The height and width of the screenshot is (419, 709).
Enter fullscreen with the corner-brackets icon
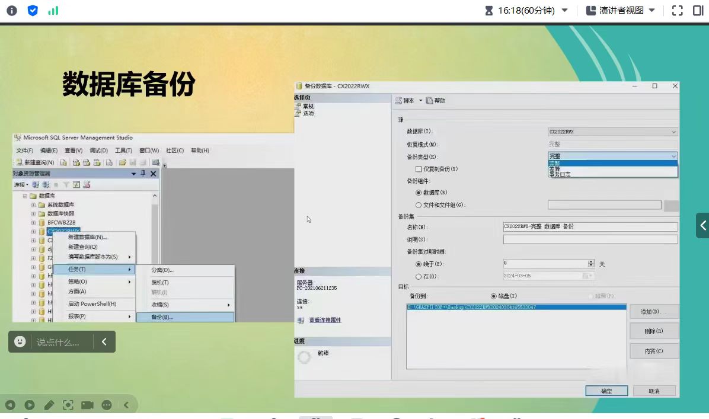click(x=677, y=11)
